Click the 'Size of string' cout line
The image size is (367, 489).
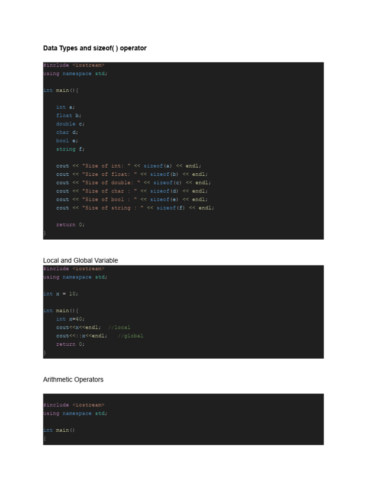coord(135,208)
